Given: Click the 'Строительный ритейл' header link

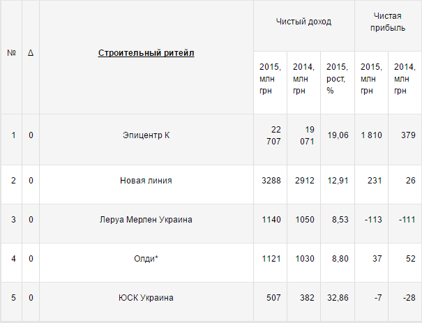Looking at the screenshot, I should coord(146,53).
